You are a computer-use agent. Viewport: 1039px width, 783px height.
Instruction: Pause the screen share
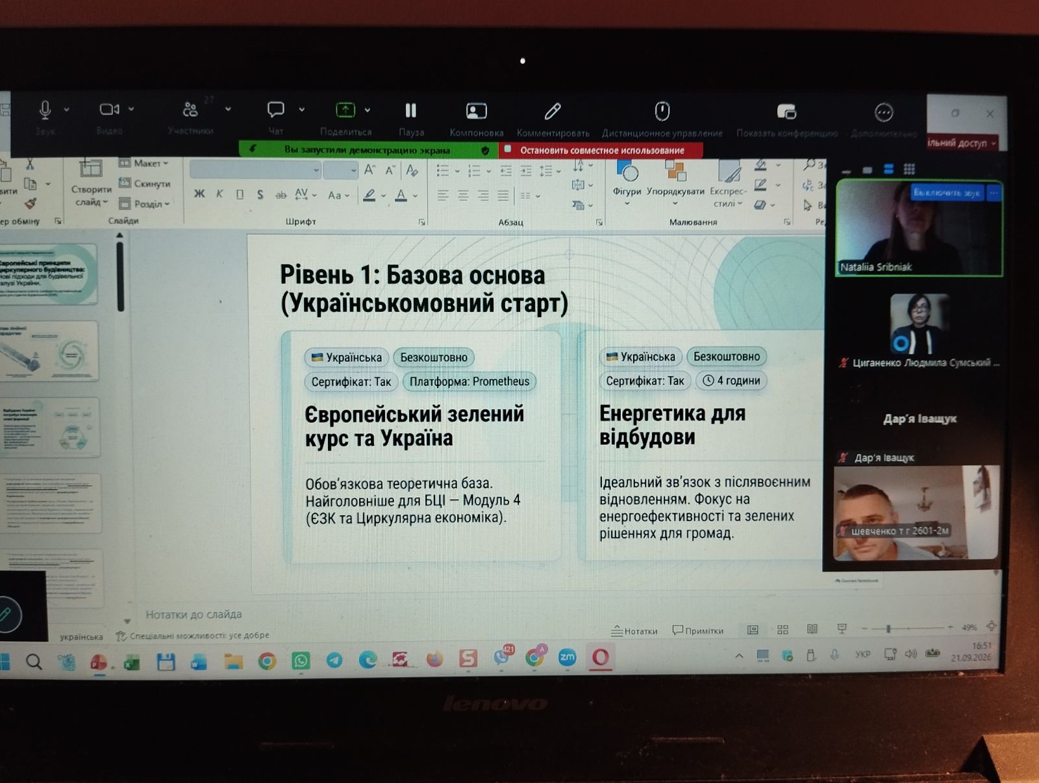[x=410, y=110]
